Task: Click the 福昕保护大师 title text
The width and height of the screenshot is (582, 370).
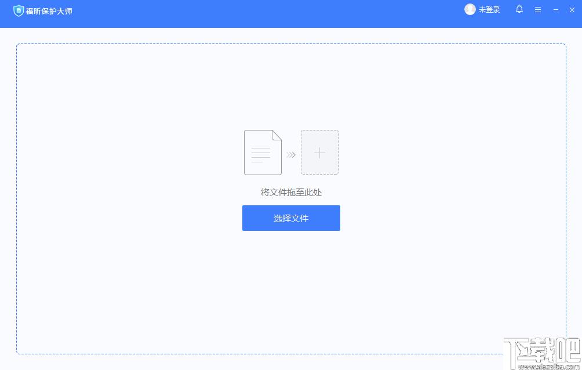Action: coord(49,11)
